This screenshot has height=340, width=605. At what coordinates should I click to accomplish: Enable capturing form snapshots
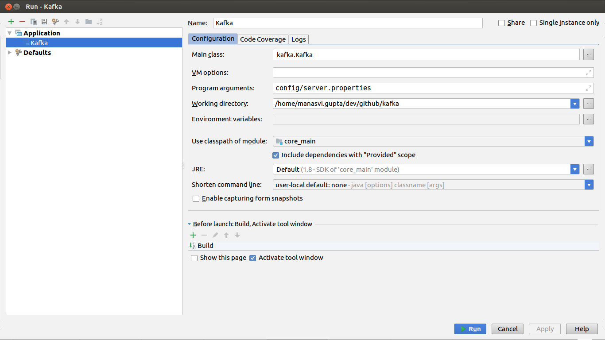[196, 199]
